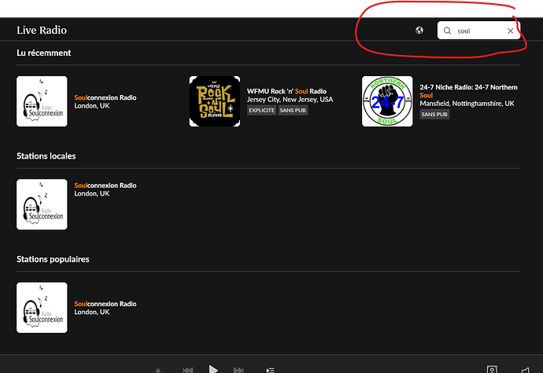543x373 pixels.
Task: Click the EXPLICITE tag on WFMU station
Action: (x=261, y=111)
